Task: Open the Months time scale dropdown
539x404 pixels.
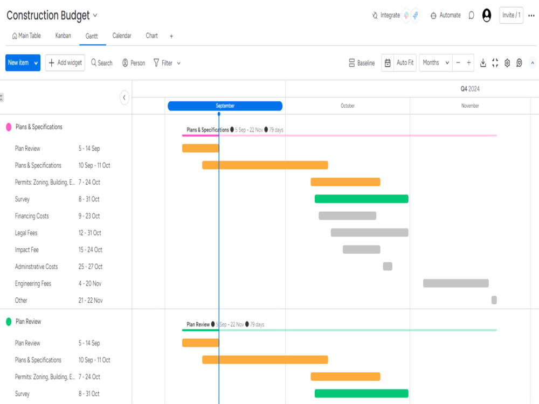Action: (x=436, y=62)
